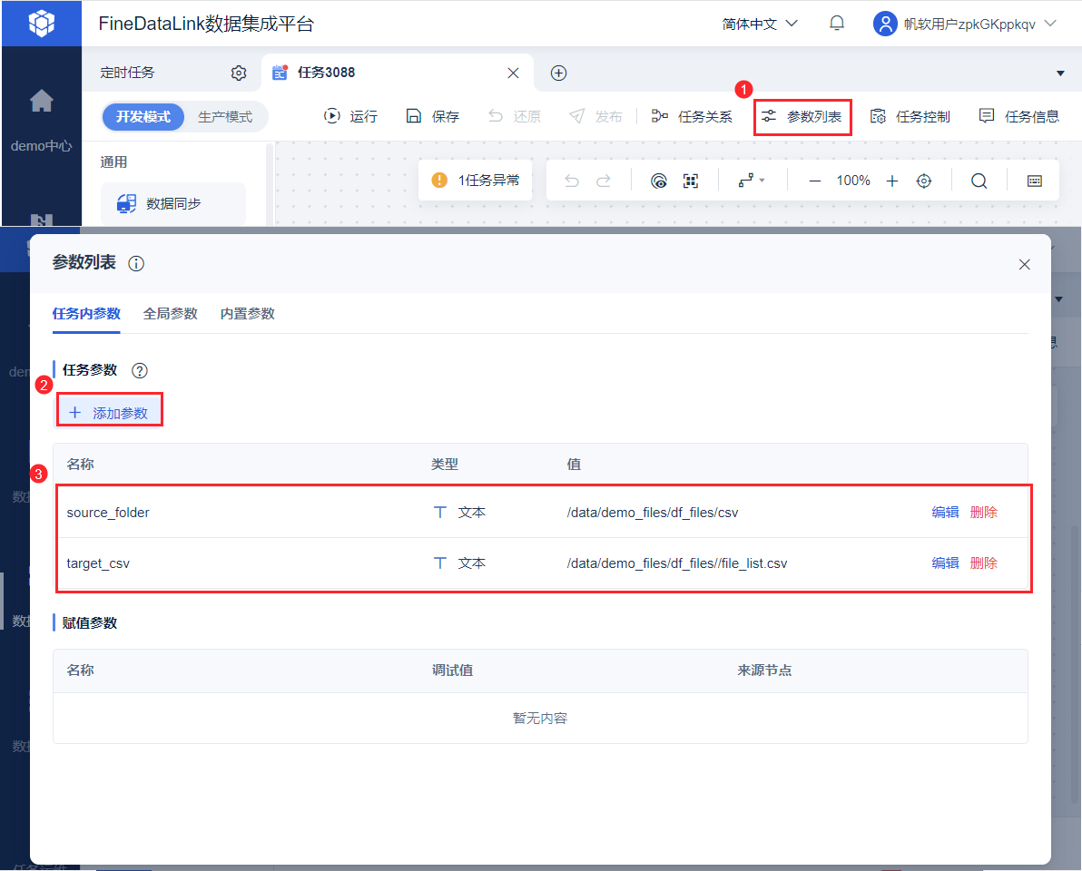Select the 数据同步 node item
The height and width of the screenshot is (871, 1082).
[x=173, y=203]
